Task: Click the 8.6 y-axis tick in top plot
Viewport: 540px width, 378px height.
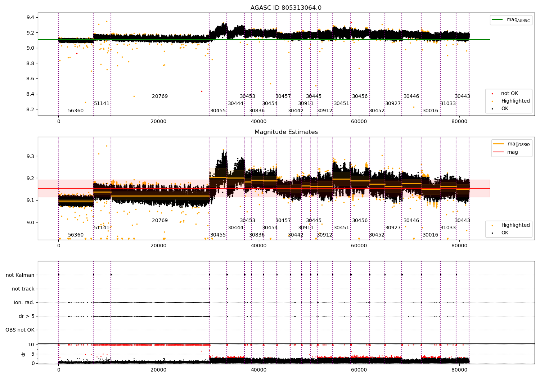Action: (x=31, y=79)
